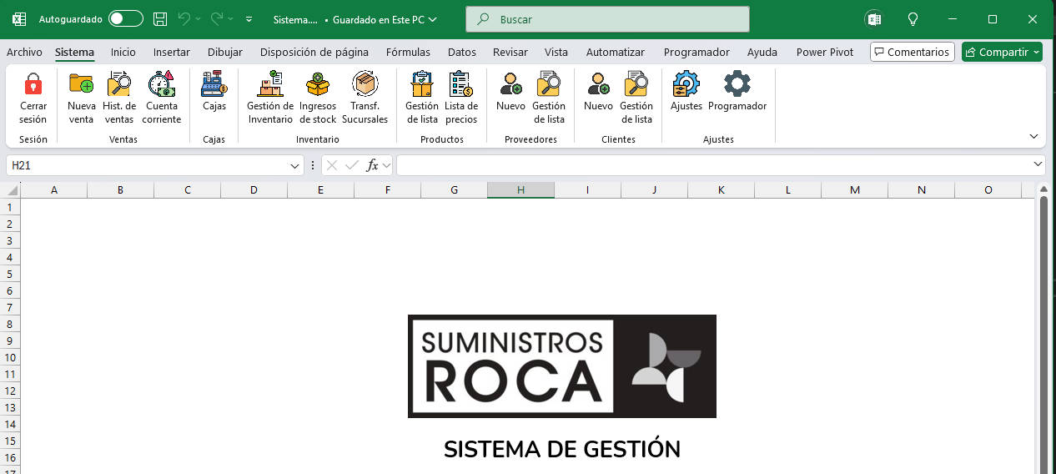Screen dimensions: 1056x474
Task: Switch to Insertar tab
Action: 172,52
